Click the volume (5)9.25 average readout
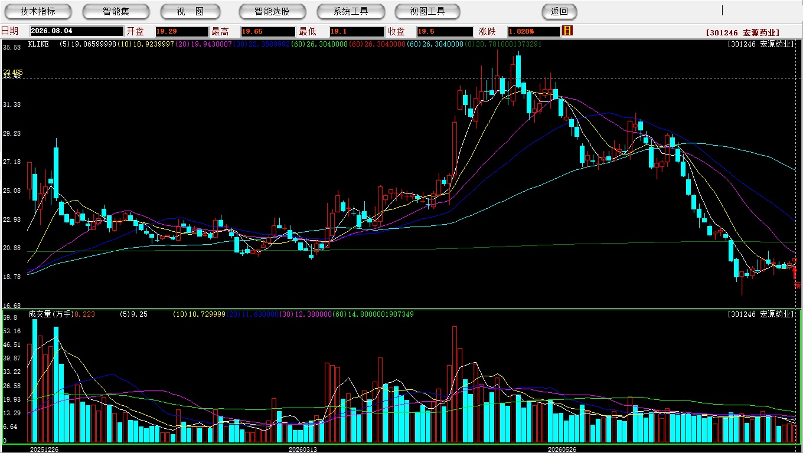The image size is (803, 453). coord(133,314)
